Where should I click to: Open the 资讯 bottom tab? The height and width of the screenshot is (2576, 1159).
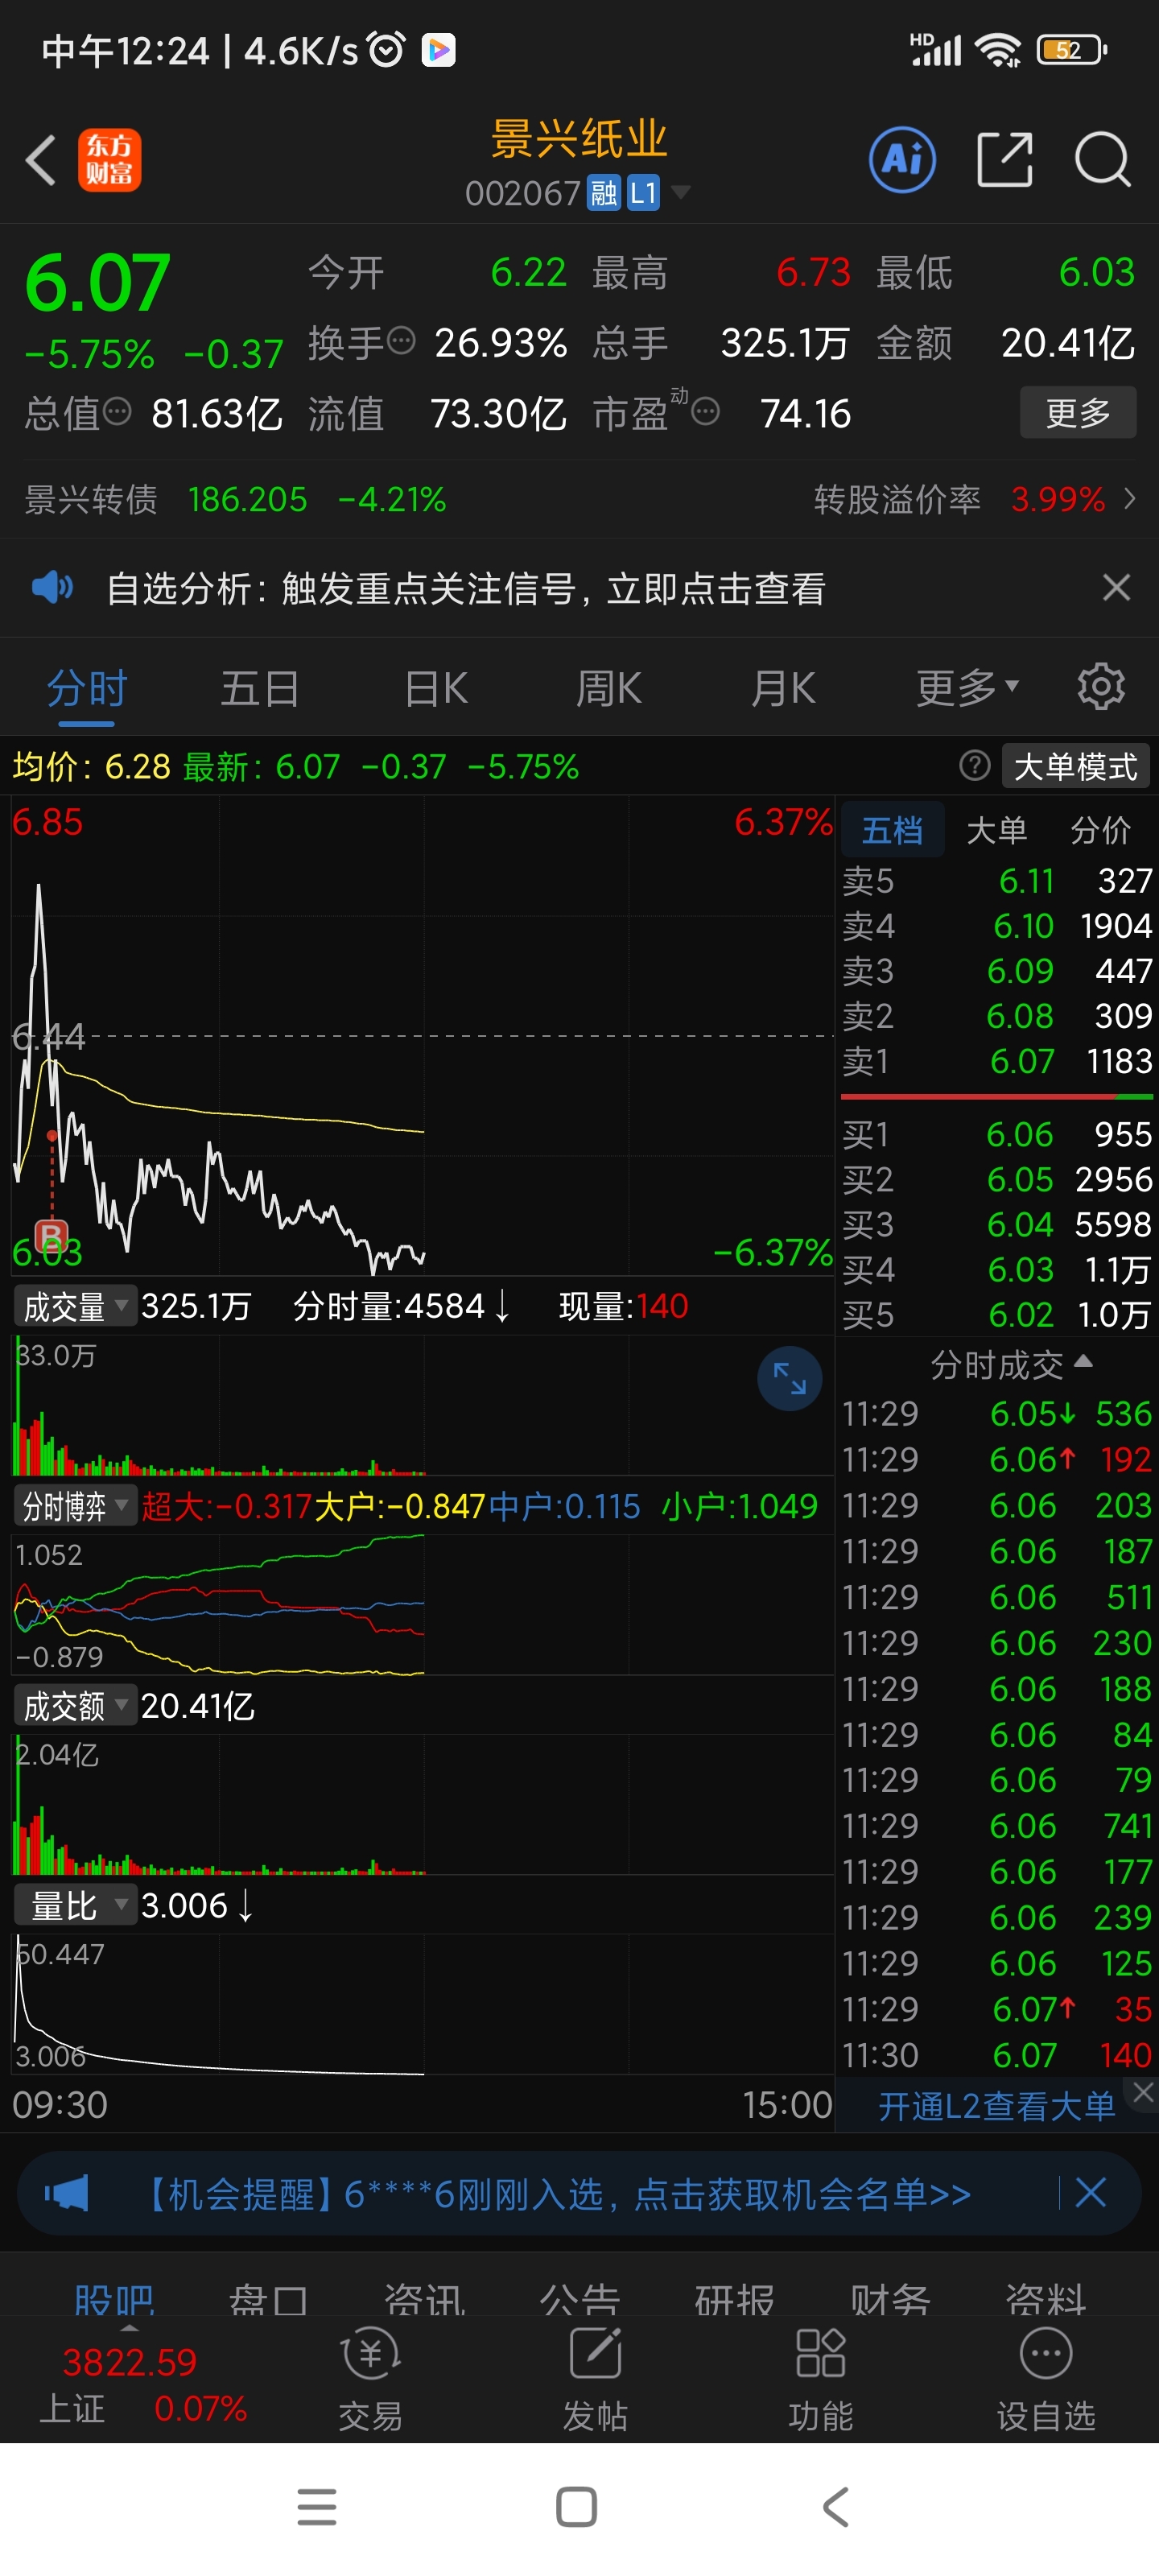(424, 2298)
